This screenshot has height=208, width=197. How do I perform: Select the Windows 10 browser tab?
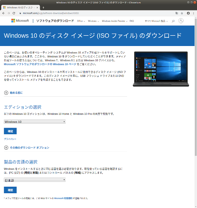21,8
